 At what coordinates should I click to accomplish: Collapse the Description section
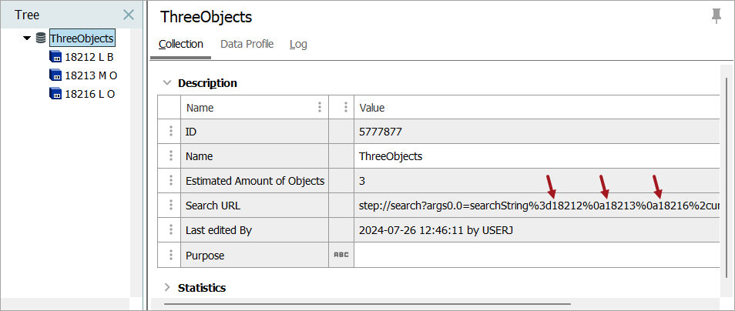(166, 82)
